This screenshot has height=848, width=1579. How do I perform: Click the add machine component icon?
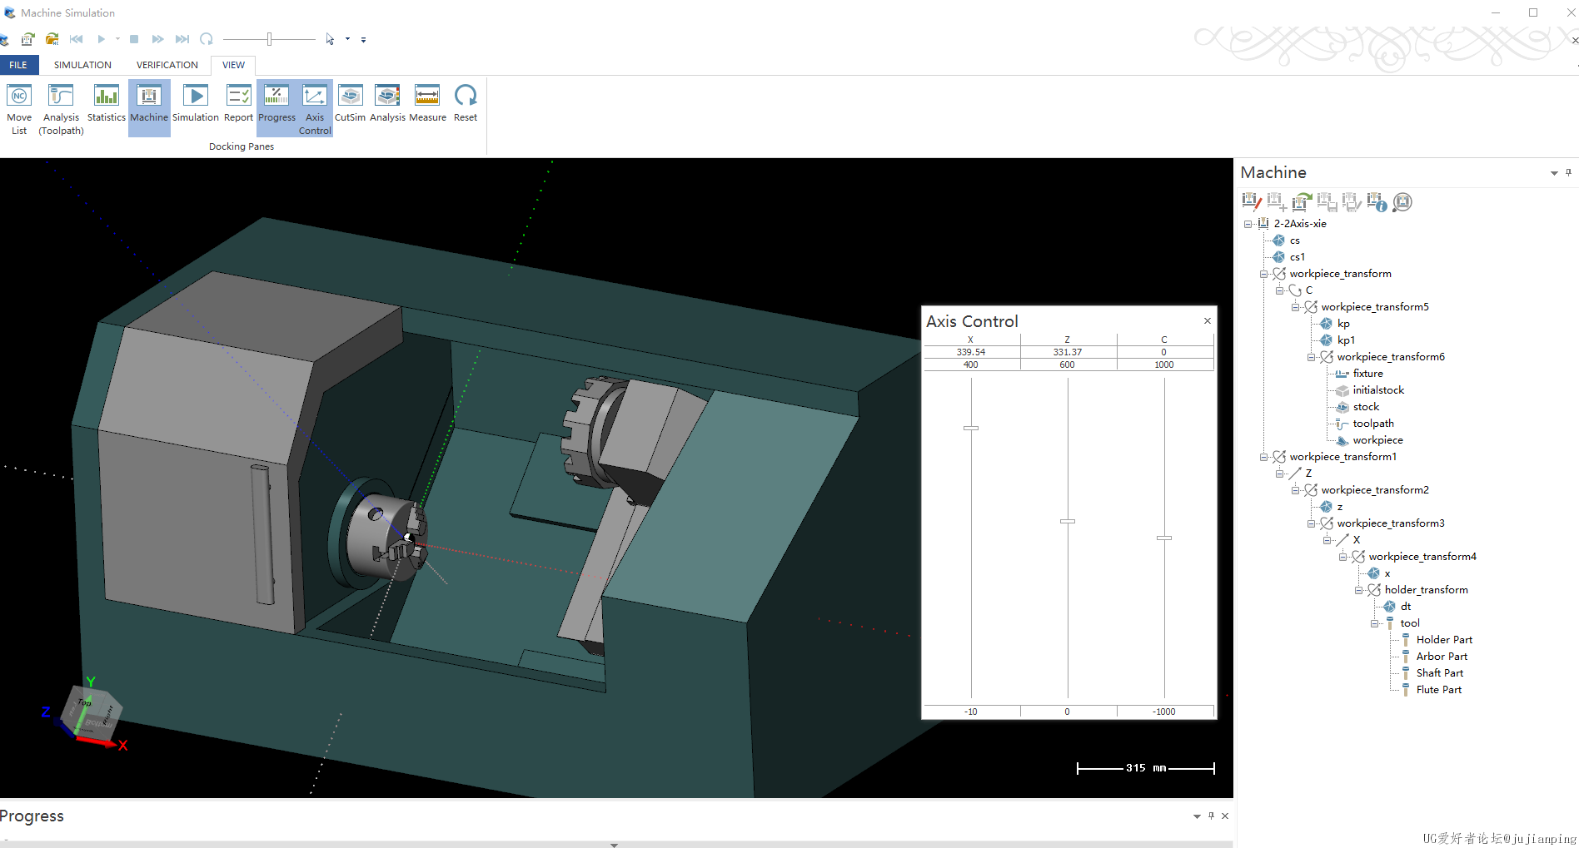[x=1276, y=201]
